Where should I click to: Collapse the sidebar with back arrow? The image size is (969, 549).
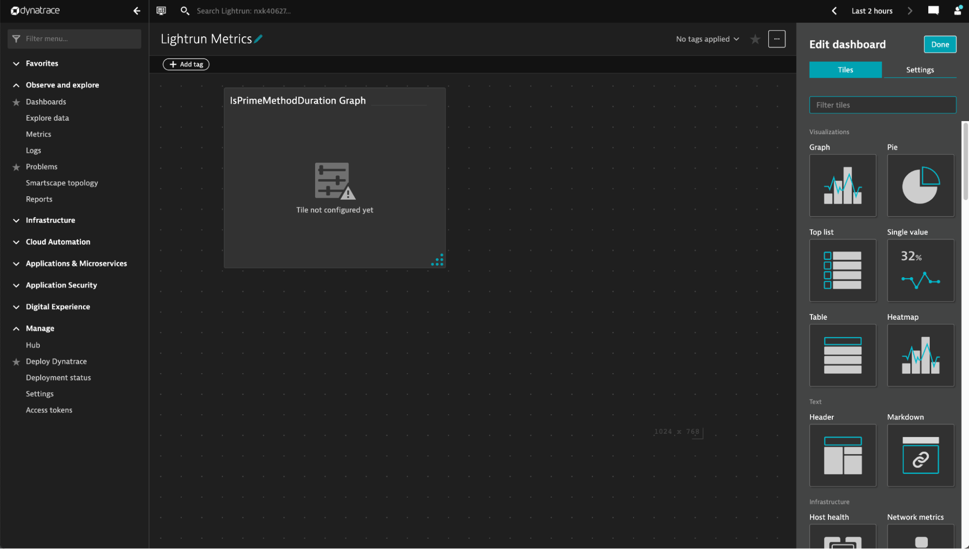tap(137, 11)
